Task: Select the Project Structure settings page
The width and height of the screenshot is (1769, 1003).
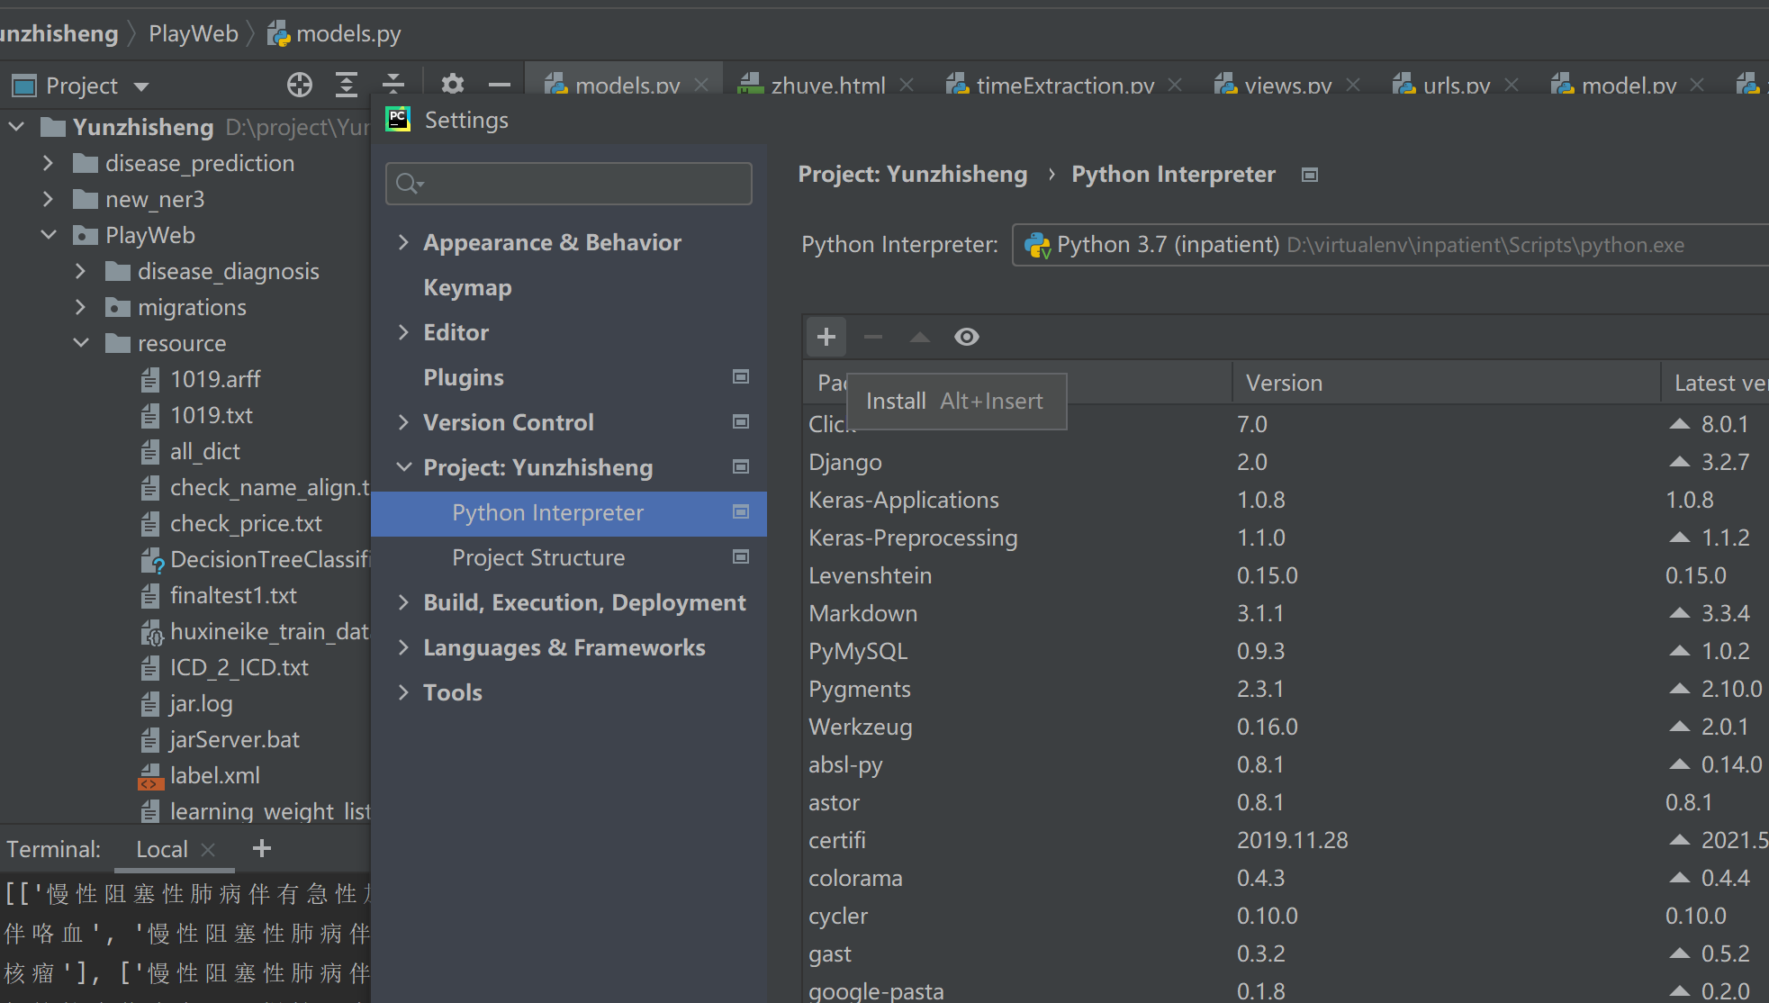Action: click(537, 556)
